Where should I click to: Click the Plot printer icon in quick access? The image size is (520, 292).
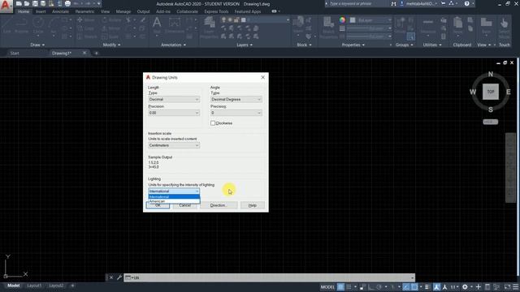[67, 3]
